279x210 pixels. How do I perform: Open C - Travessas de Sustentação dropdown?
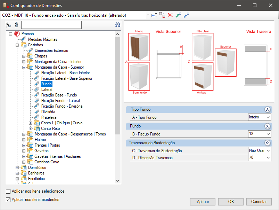click(268, 151)
